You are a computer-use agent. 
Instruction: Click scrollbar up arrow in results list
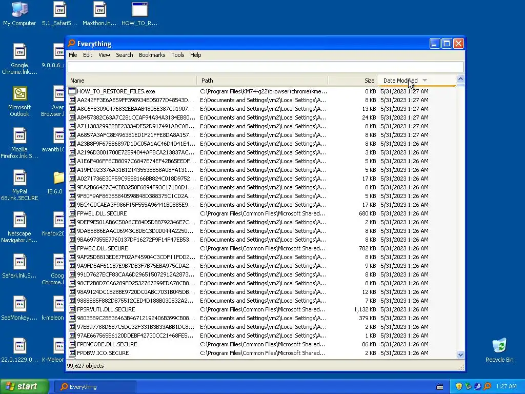click(460, 79)
